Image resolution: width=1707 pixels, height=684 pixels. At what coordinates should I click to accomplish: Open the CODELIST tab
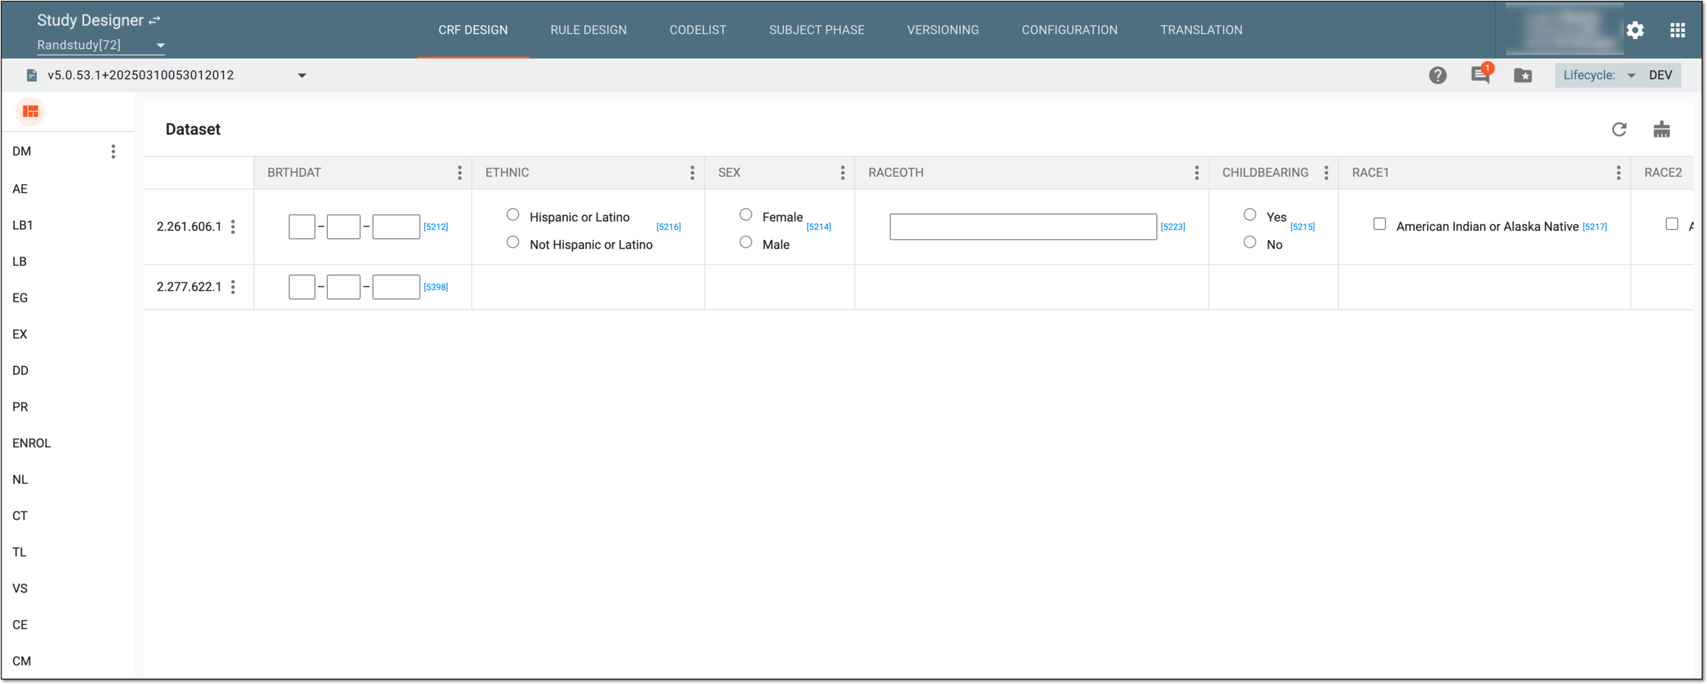click(698, 30)
